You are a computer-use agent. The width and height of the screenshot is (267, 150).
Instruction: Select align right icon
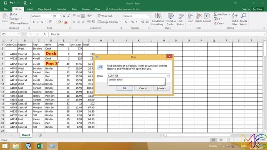click(x=83, y=22)
